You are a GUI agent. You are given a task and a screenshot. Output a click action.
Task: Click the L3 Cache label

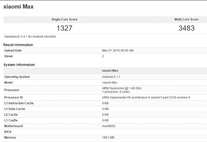(11, 120)
